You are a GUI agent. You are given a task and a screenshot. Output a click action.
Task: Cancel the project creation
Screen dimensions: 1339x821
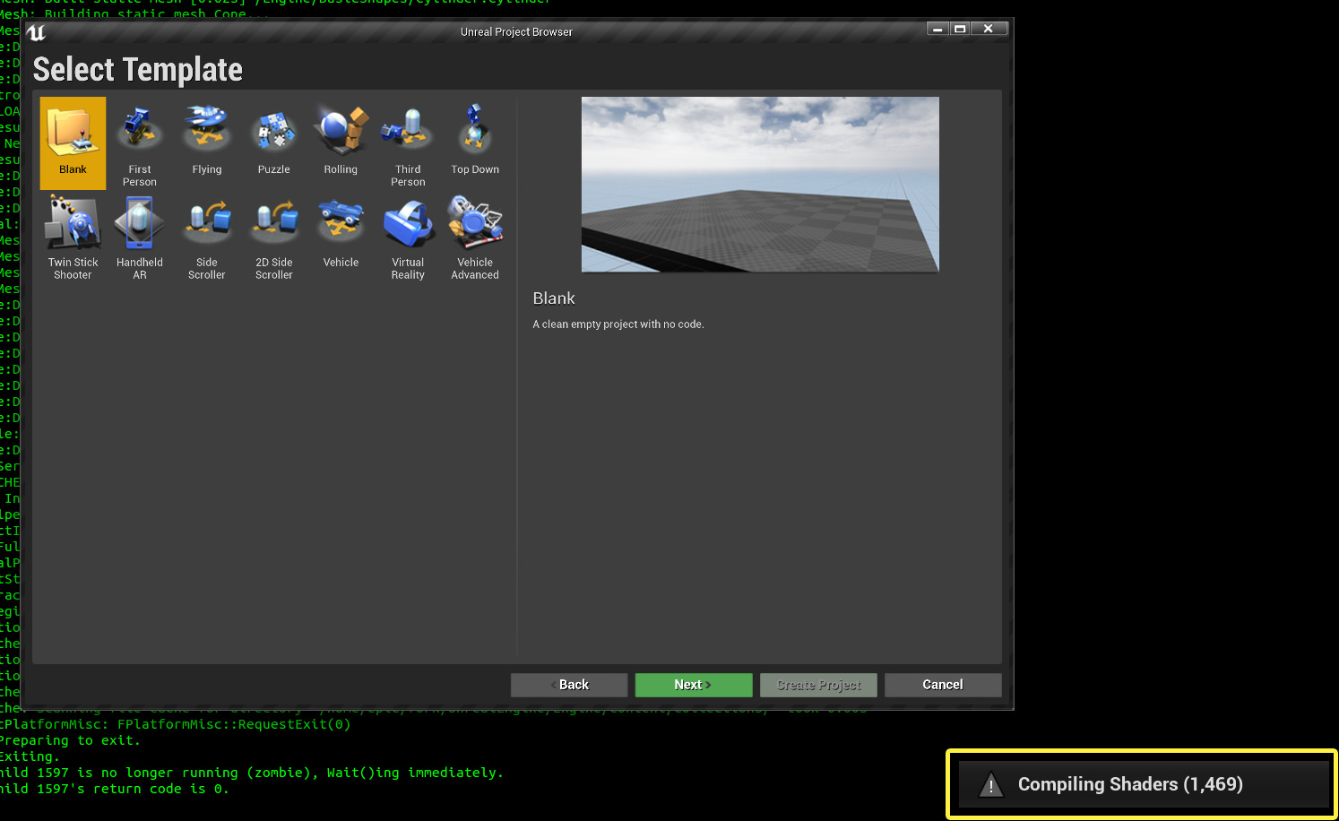[x=942, y=684]
